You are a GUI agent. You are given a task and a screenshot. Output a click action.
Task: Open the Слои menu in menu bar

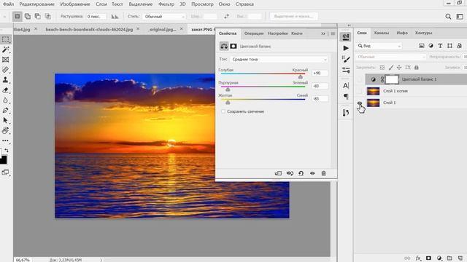(101, 4)
